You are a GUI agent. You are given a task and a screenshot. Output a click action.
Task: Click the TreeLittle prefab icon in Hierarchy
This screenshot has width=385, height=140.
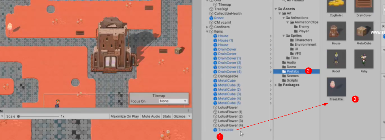[x=215, y=130]
